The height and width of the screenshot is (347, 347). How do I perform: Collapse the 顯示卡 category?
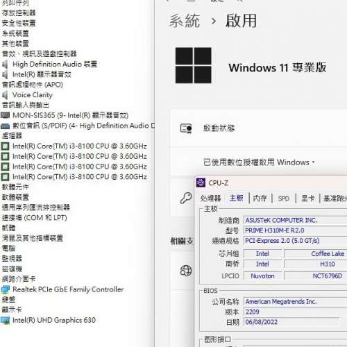tap(12, 310)
